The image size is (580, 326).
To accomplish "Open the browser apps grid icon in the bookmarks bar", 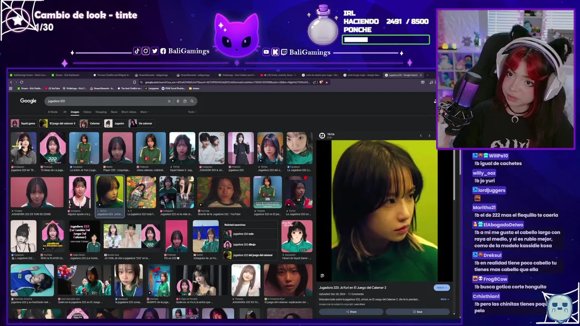I will pyautogui.click(x=11, y=88).
